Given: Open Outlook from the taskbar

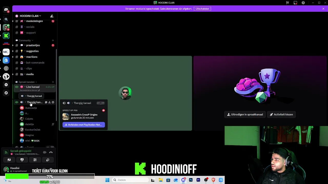Looking at the screenshot, I should [x=176, y=180].
